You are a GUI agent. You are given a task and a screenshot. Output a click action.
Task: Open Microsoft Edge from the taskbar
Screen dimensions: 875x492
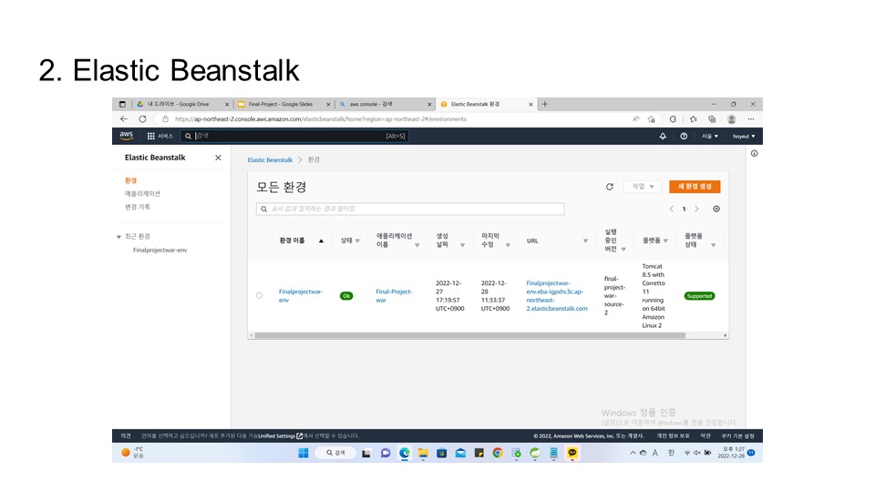[x=404, y=453]
